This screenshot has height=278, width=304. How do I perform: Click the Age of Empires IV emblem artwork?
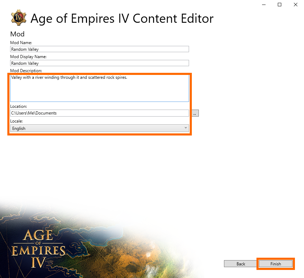[x=38, y=249]
